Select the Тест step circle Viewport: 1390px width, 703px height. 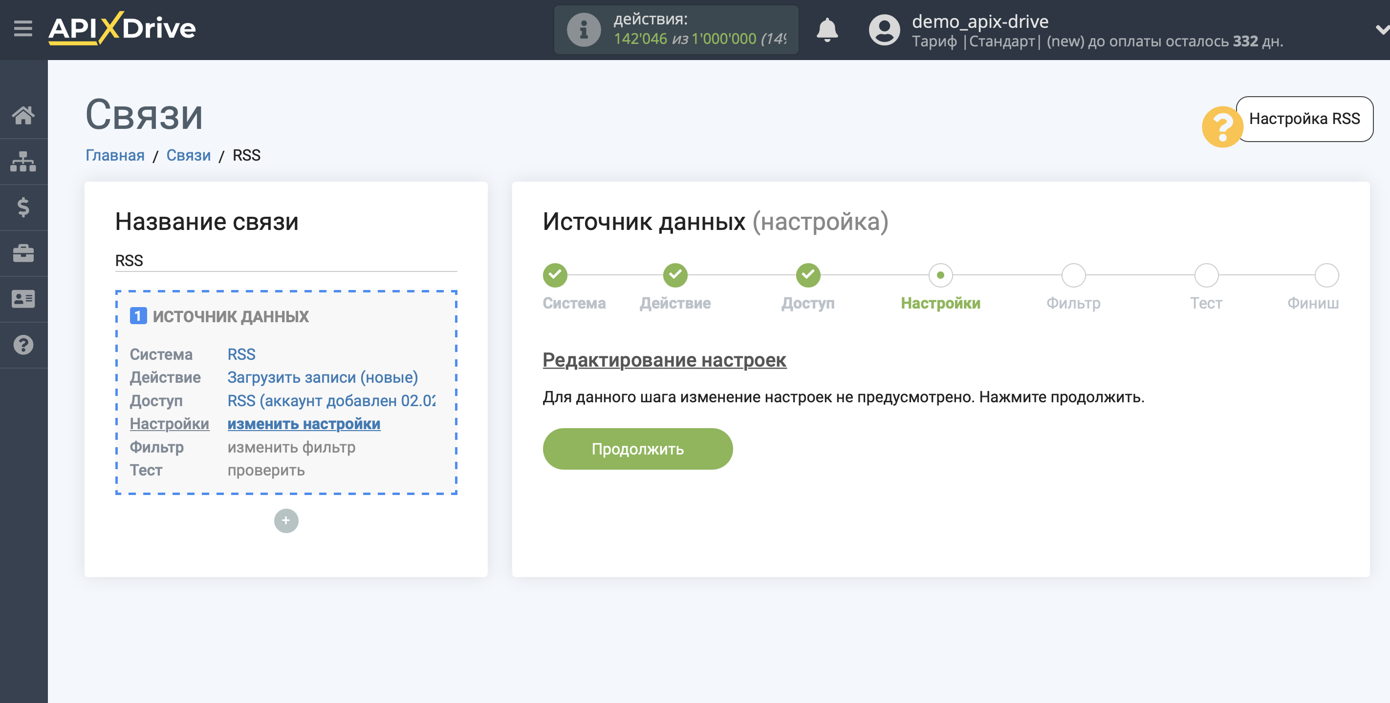(1206, 275)
